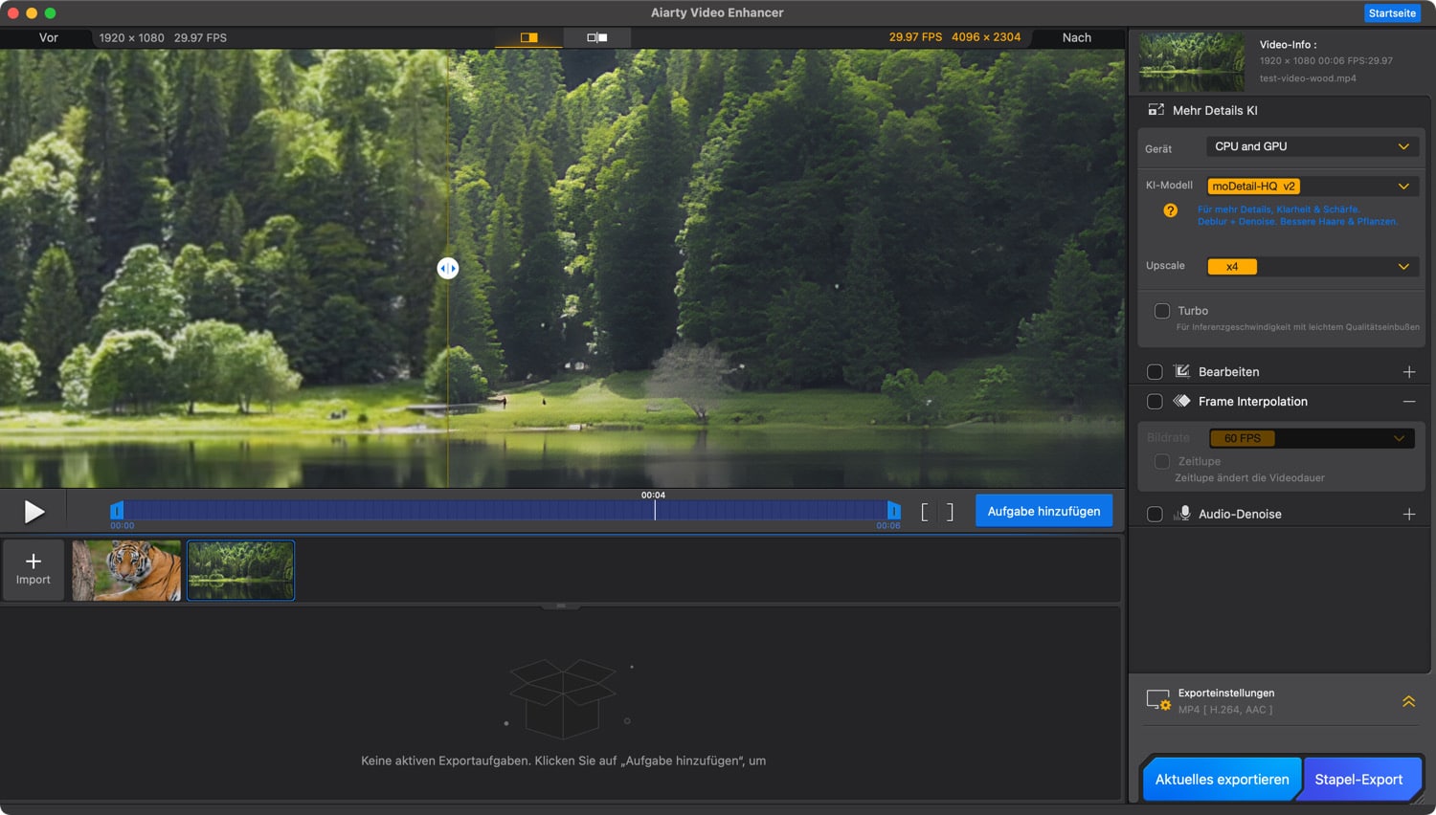1436x815 pixels.
Task: Toggle the Frame Interpolation checkbox
Action: 1155,402
